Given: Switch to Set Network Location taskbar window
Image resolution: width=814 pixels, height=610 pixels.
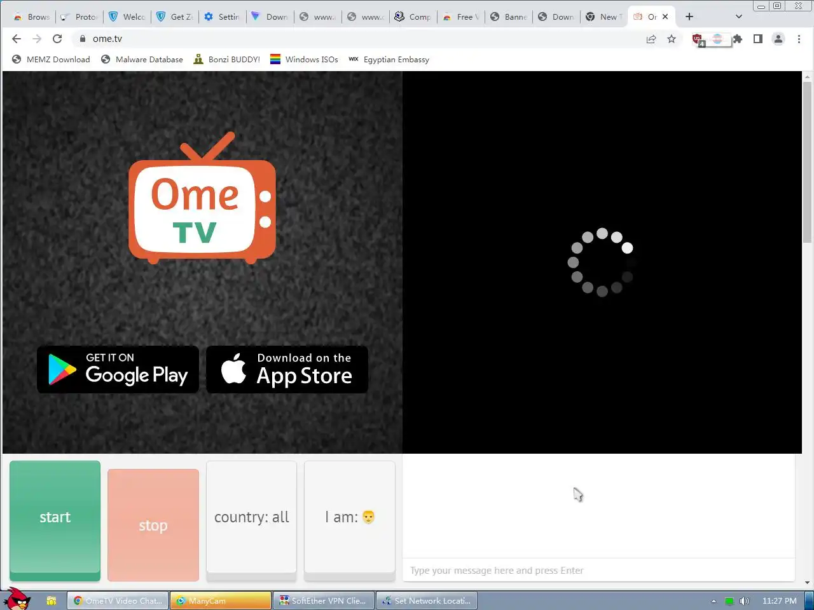Looking at the screenshot, I should click(427, 600).
